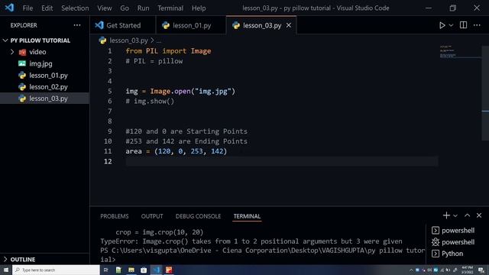Switch to the OUTPUT panel tab
The width and height of the screenshot is (489, 275).
click(x=152, y=216)
